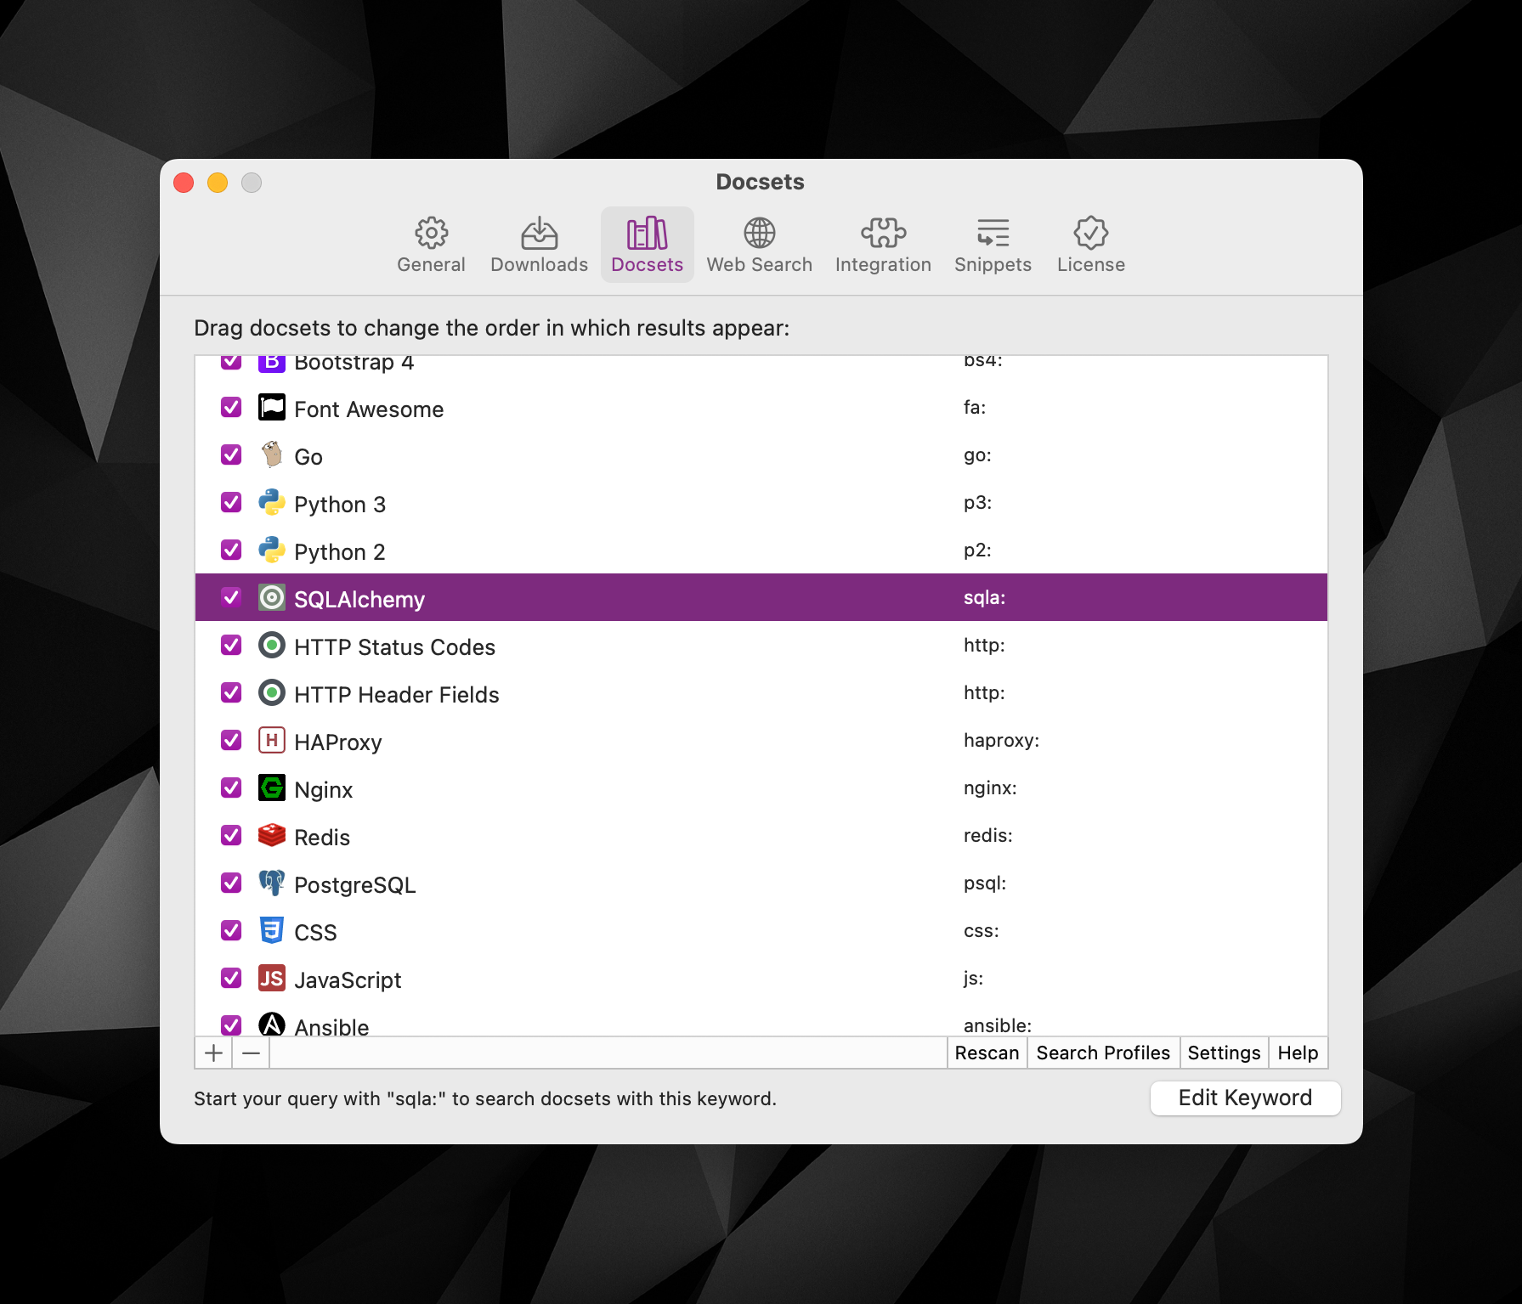Click the Edit Keyword button
This screenshot has width=1522, height=1304.
coord(1245,1098)
